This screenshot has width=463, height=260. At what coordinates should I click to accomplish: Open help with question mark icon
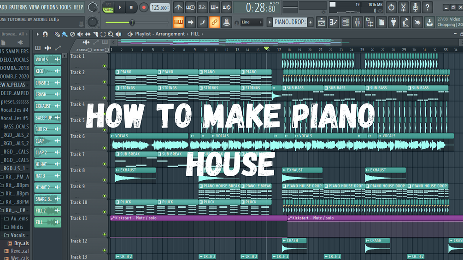point(427,7)
